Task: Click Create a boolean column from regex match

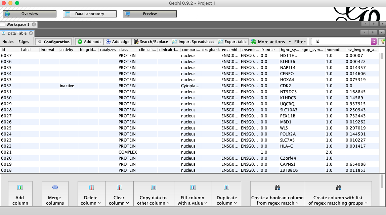Action: (x=277, y=194)
